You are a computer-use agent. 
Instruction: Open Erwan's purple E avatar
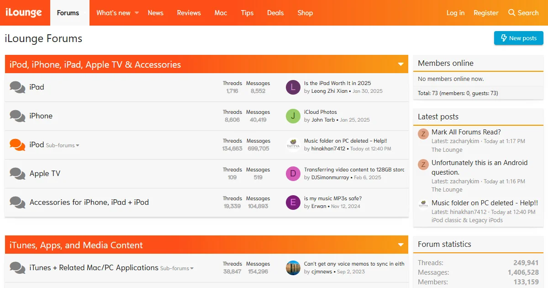tap(293, 203)
